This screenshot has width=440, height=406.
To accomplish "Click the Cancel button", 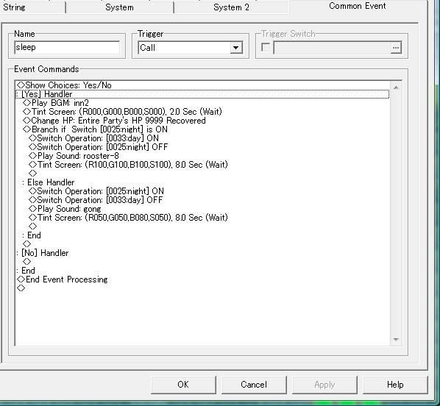I will coord(254,385).
